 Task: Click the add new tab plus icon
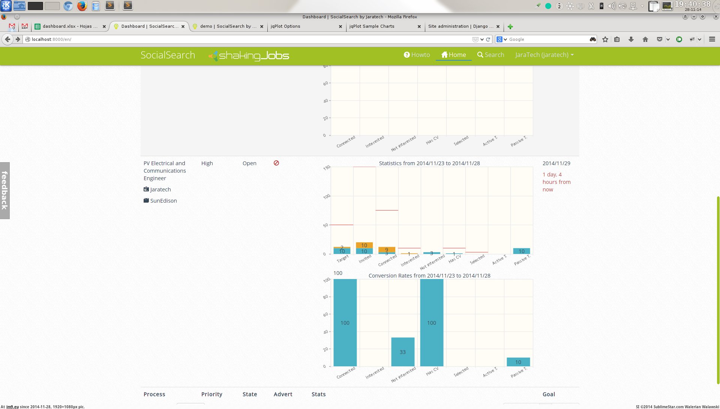coord(510,27)
